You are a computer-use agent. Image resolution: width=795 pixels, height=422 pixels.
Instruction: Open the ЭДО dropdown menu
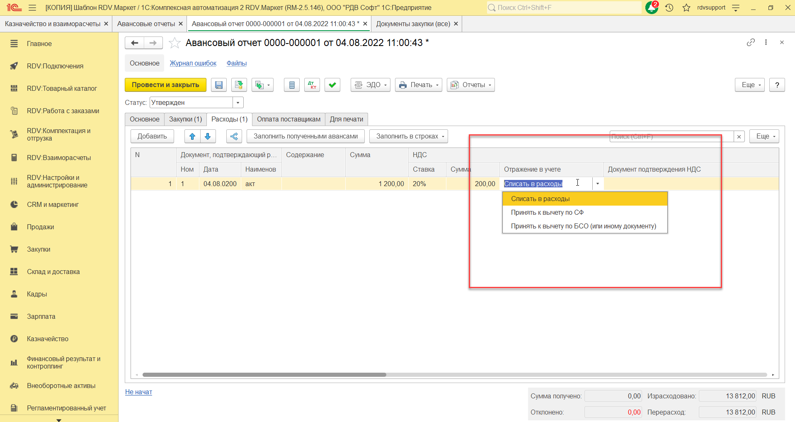coord(370,85)
